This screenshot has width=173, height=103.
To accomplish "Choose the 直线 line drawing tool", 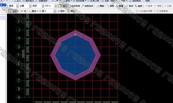I will [x=32, y=11].
